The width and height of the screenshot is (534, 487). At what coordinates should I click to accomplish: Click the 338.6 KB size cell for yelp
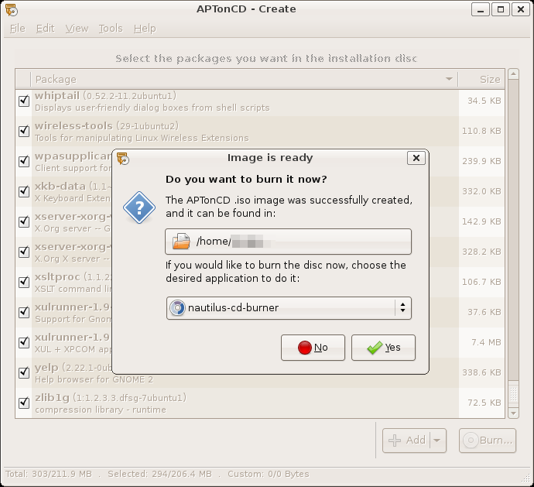pos(481,372)
